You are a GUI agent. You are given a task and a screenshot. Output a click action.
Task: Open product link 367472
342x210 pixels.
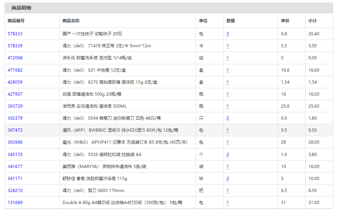click(15, 130)
